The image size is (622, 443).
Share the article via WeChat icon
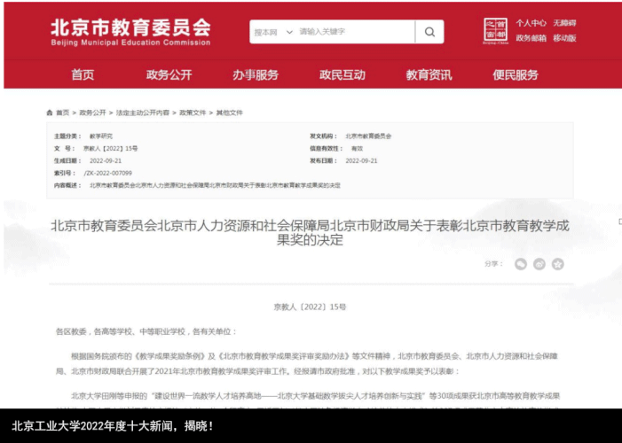tap(521, 264)
